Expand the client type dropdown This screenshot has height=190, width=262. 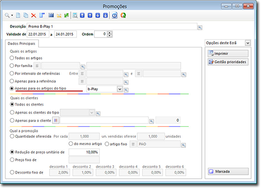(91, 112)
